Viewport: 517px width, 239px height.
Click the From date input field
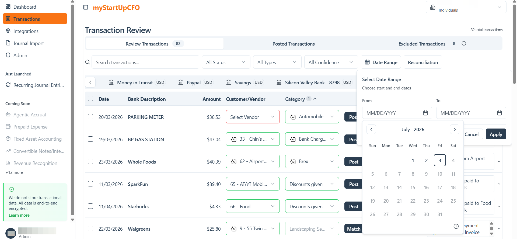coord(397,113)
